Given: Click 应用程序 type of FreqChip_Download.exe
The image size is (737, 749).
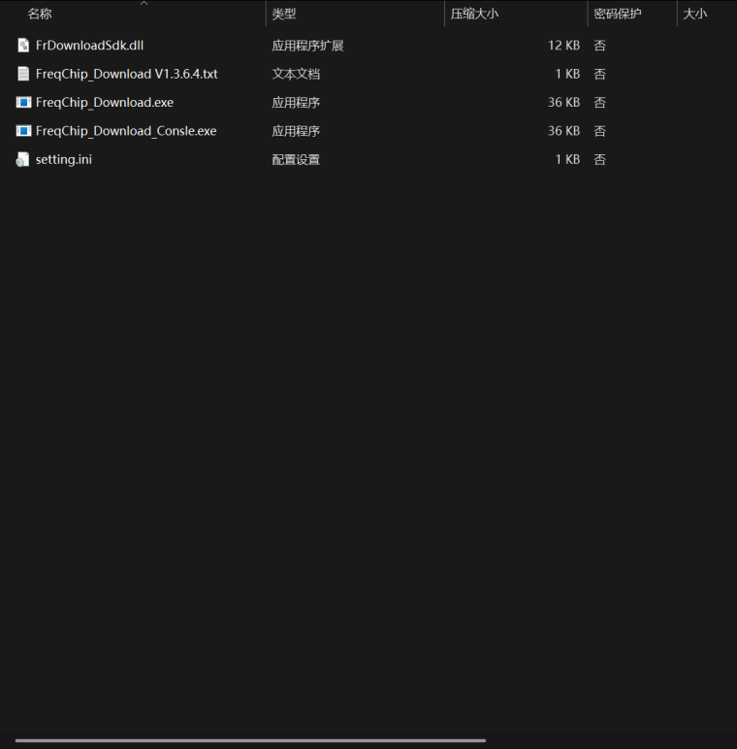Looking at the screenshot, I should (296, 102).
